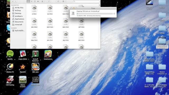Launch Slender desktop icon
Image resolution: width=169 pixels, height=95 pixels.
[35, 80]
